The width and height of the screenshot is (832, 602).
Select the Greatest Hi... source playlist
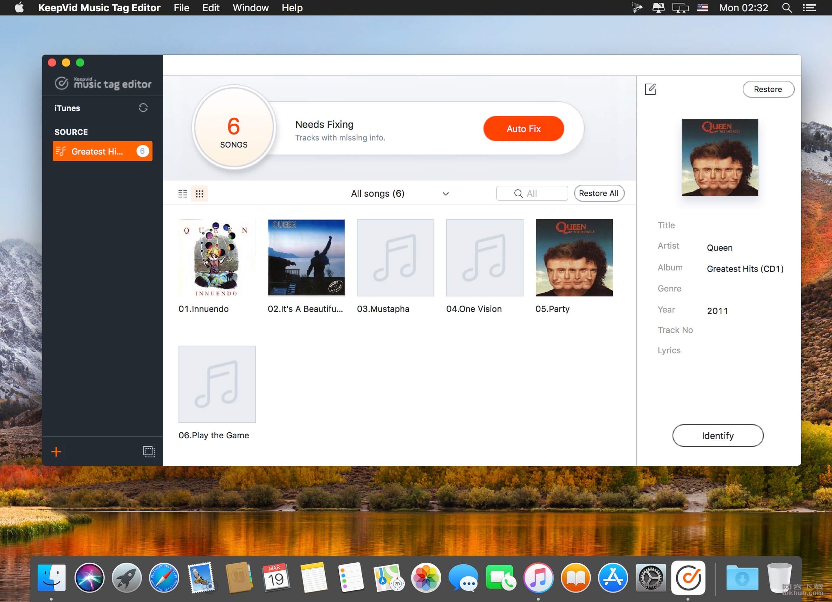[x=102, y=151]
